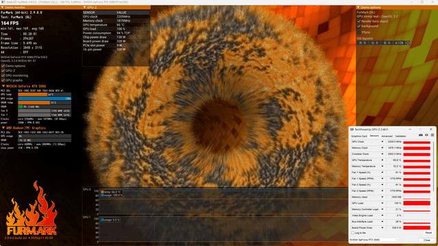The height and width of the screenshot is (246, 438).
Task: Open Crossbar Clock sensor dropdown
Action: 382,154
